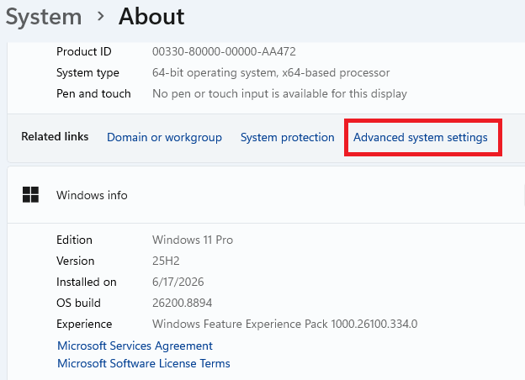Click the Installed on label
Screen dimensions: 525x380
coord(87,282)
